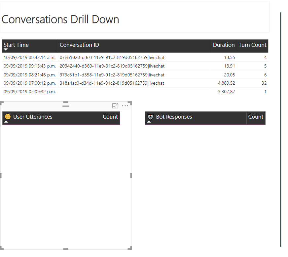This screenshot has height=257, width=288.
Task: Click the conversation ID beginning 20342440-d360
Action: [112, 66]
